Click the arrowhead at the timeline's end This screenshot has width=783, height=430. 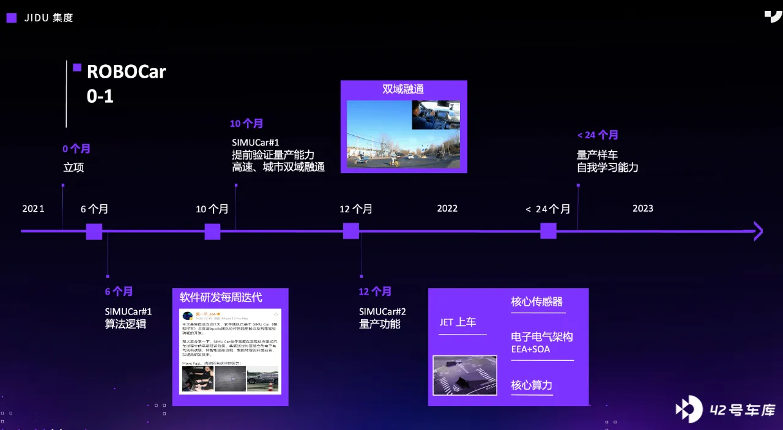(x=757, y=231)
